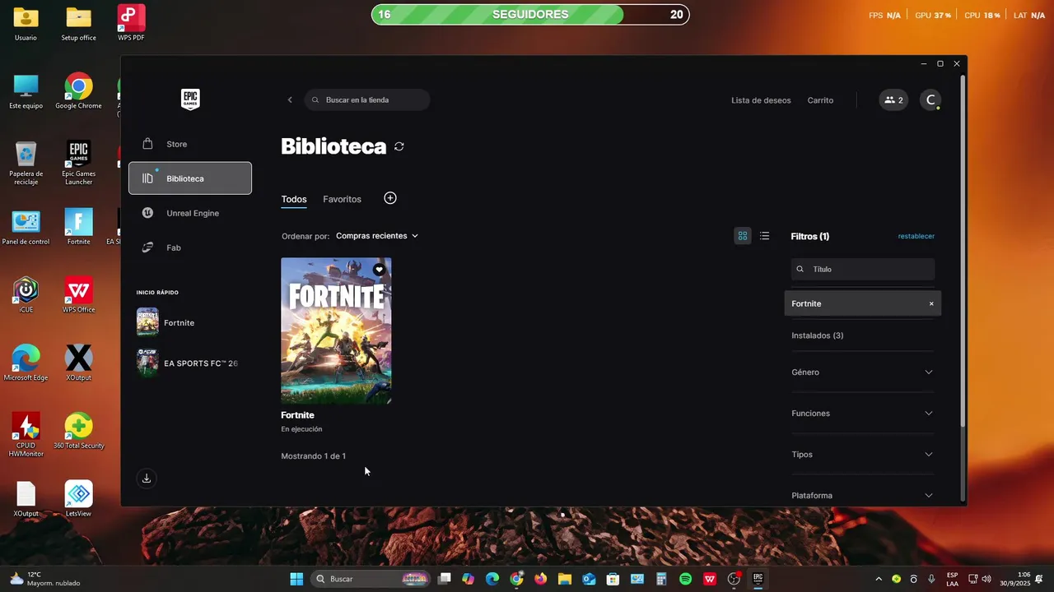The width and height of the screenshot is (1054, 592).
Task: Click restablecer to reset filters
Action: (916, 236)
